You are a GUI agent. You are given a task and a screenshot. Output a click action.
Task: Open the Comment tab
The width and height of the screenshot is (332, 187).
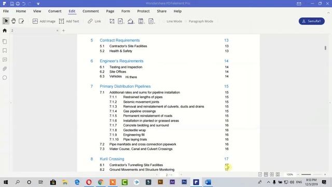coord(91,11)
